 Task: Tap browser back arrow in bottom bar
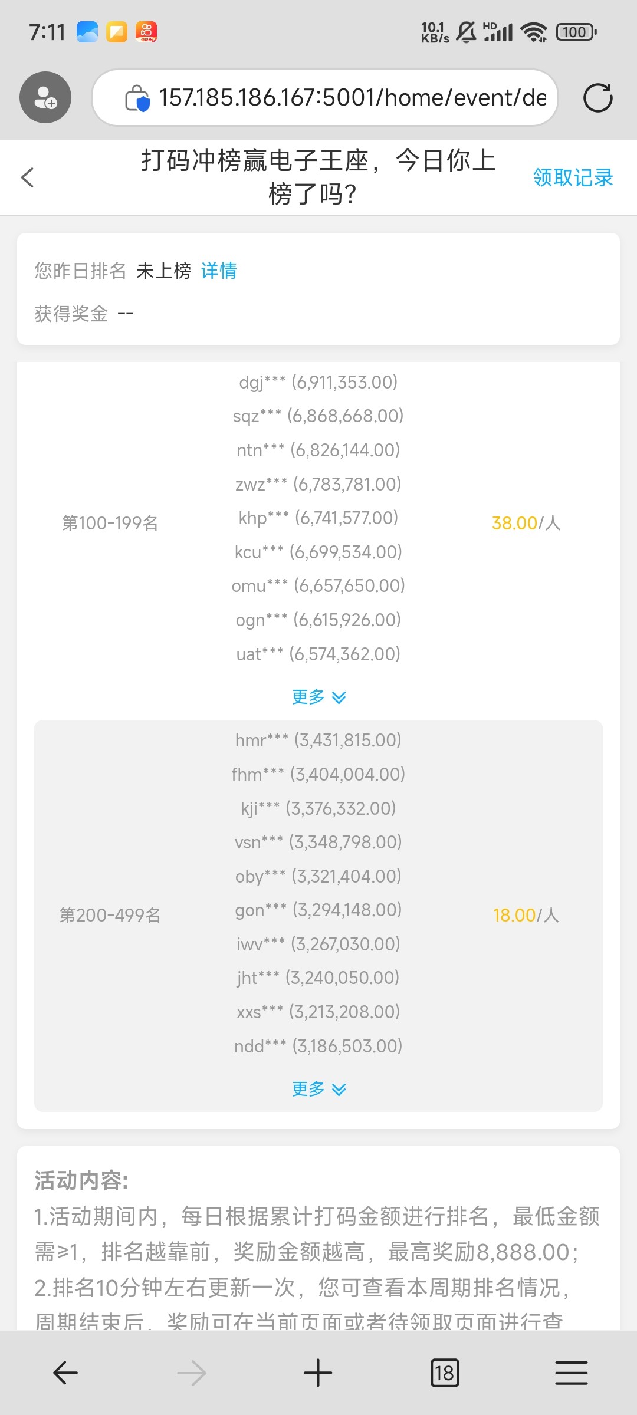(x=65, y=1373)
